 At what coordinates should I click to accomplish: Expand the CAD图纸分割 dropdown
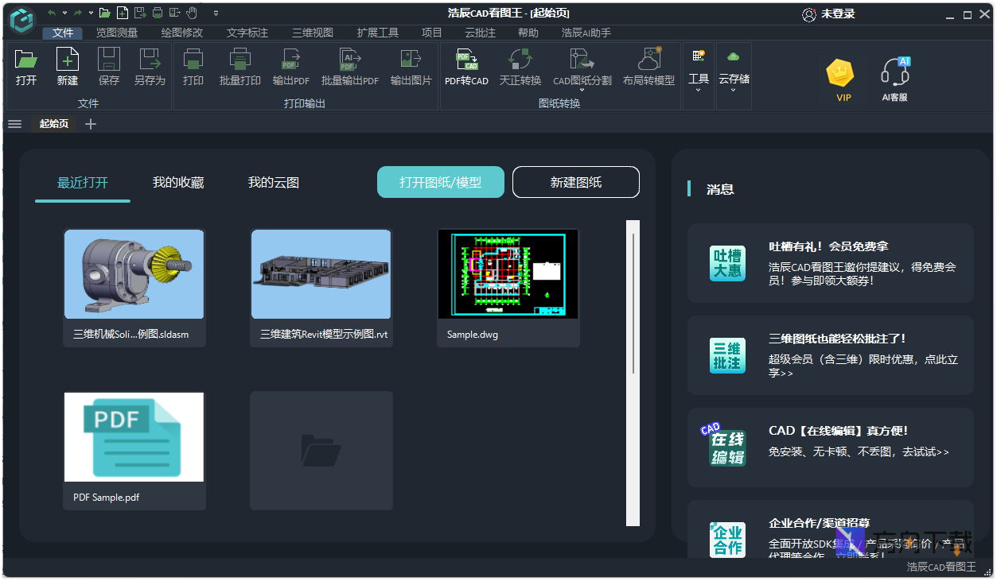coord(582,91)
